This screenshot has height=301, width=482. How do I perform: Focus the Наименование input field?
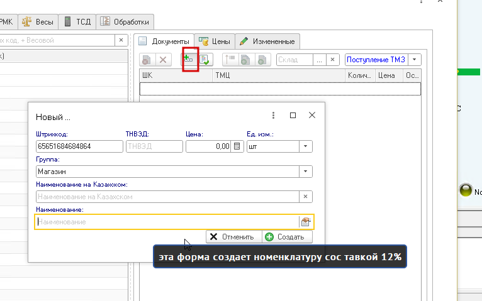point(167,222)
